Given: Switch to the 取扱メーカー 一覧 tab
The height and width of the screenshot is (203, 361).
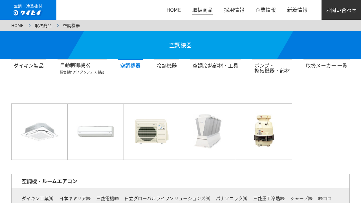Looking at the screenshot, I should [327, 65].
